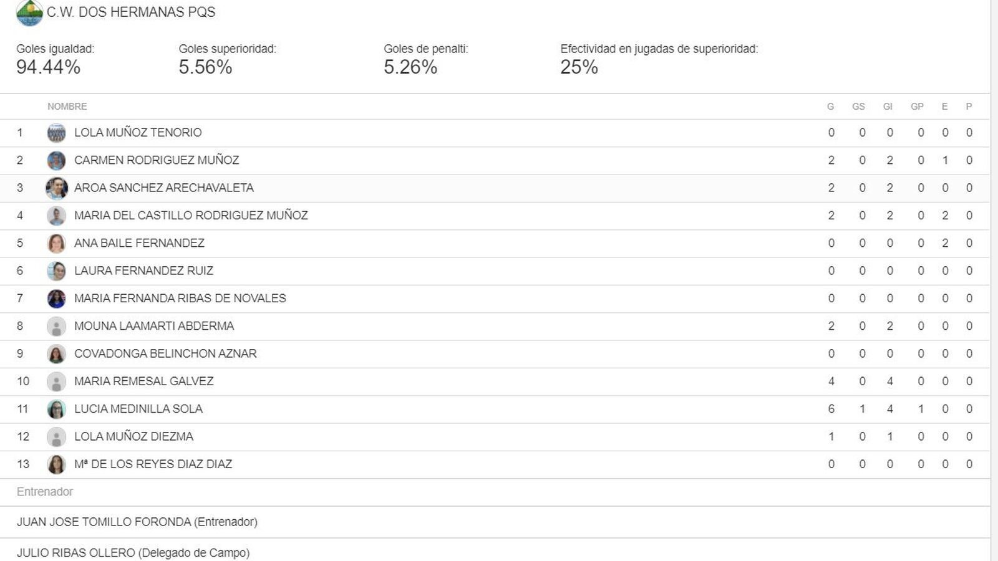Viewport: 998px width, 561px height.
Task: Click the C.W. Dos Hermanas team logo
Action: [29, 12]
